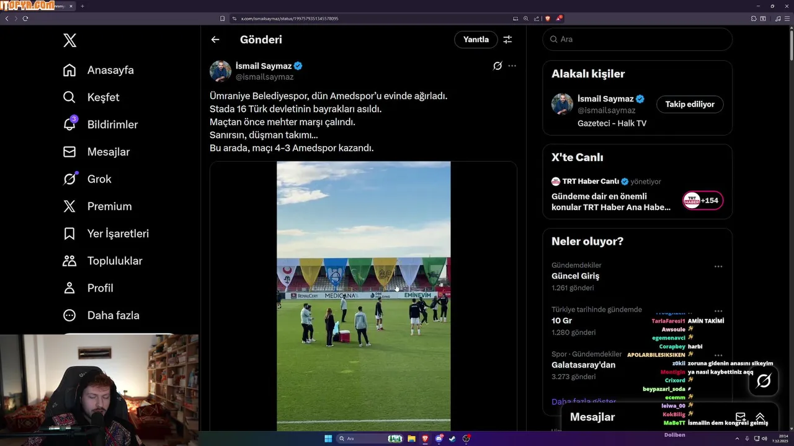Close the current browser tab
Image resolution: width=794 pixels, height=446 pixels.
71,6
